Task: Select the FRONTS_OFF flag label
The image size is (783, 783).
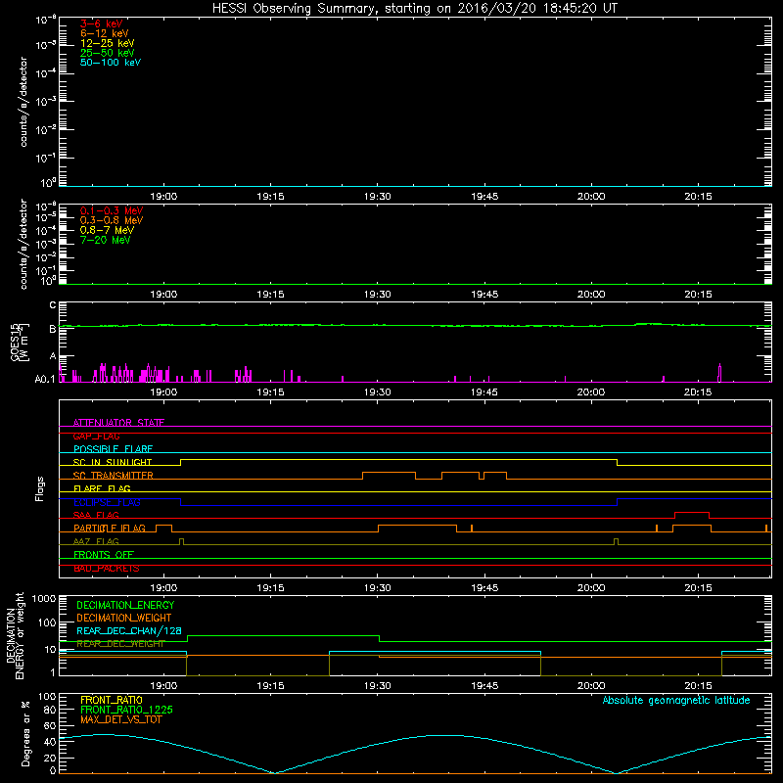Action: (104, 555)
